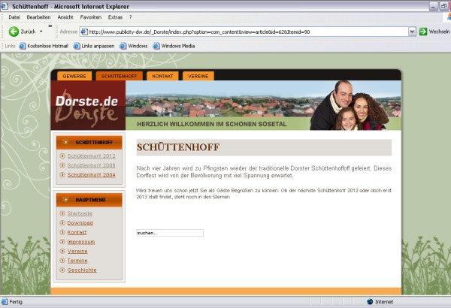Click the Internet zone globe icon
451x308 pixels.
(x=370, y=302)
